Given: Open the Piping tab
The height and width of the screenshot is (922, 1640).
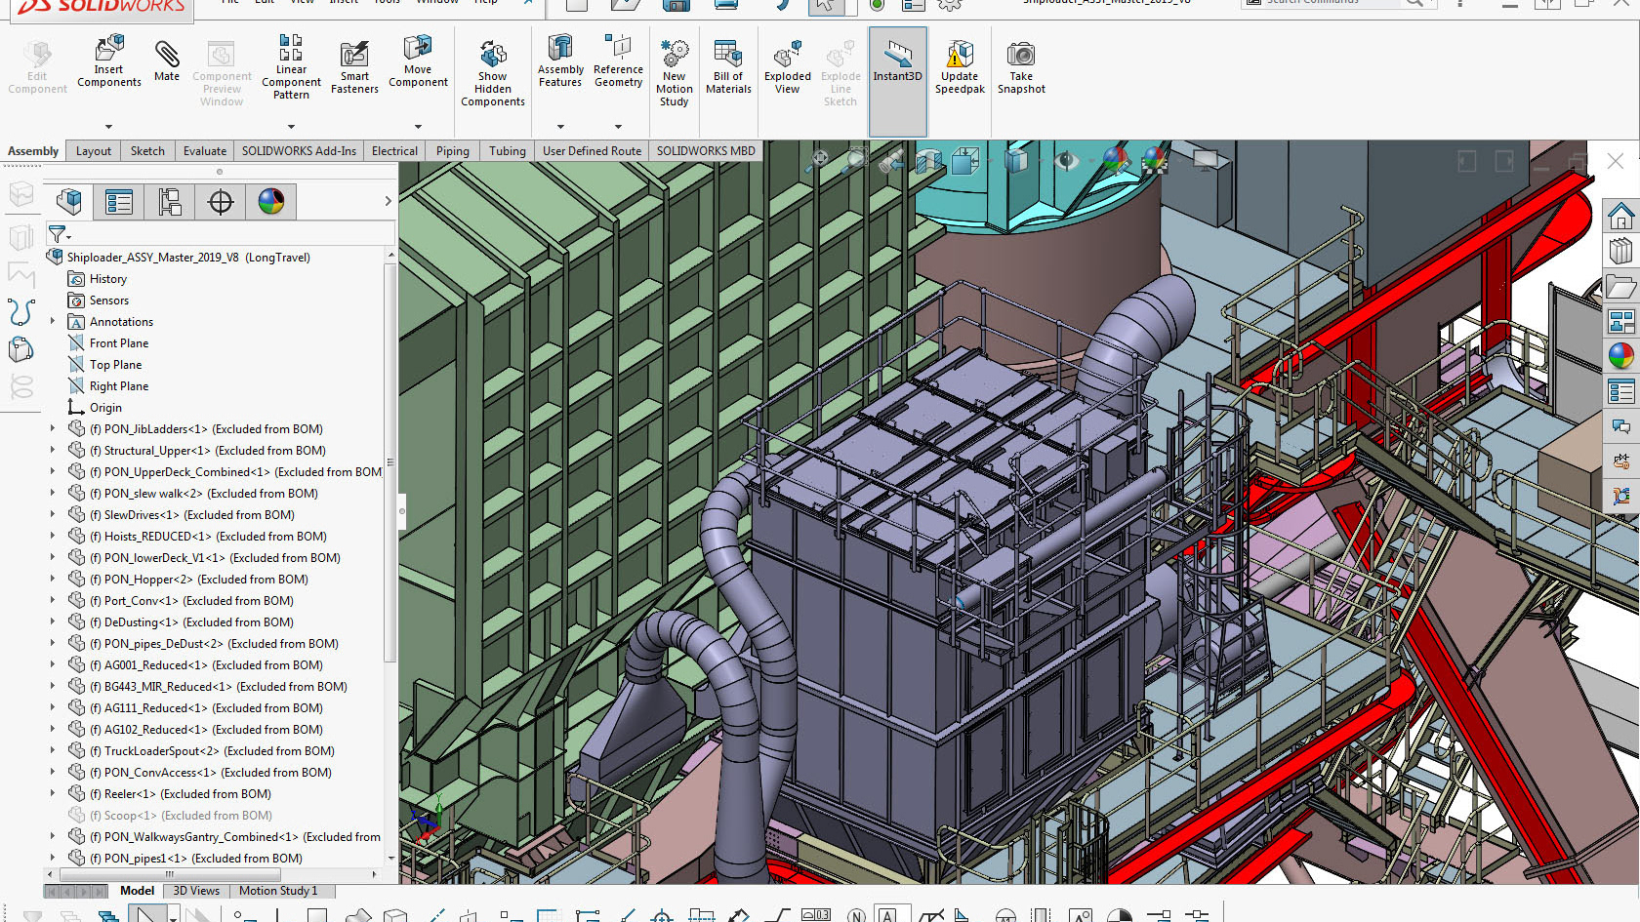Looking at the screenshot, I should pyautogui.click(x=452, y=150).
